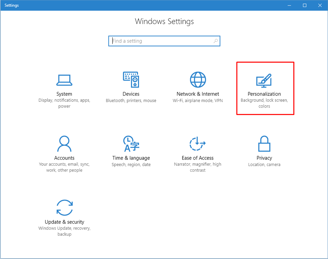Click the Devices keyboard and speaker icon
This screenshot has width=328, height=259.
click(x=131, y=80)
